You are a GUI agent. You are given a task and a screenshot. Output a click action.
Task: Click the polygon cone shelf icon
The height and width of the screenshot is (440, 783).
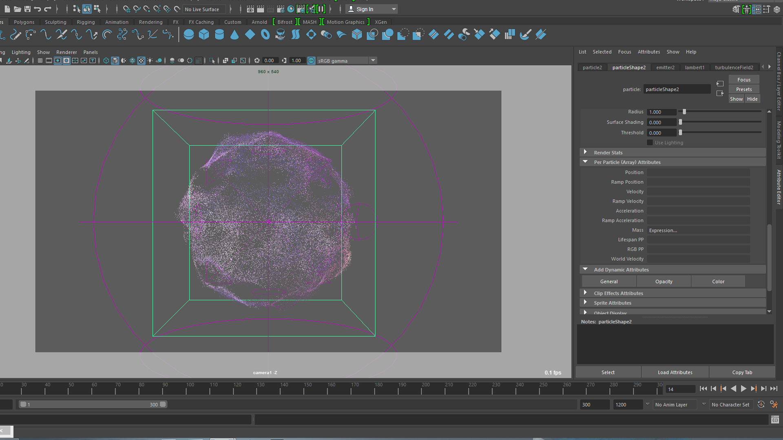coord(234,35)
